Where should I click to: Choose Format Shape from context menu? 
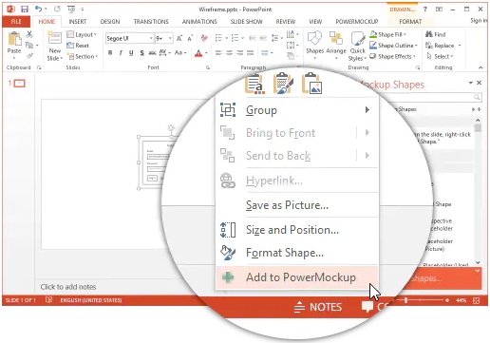click(x=296, y=253)
